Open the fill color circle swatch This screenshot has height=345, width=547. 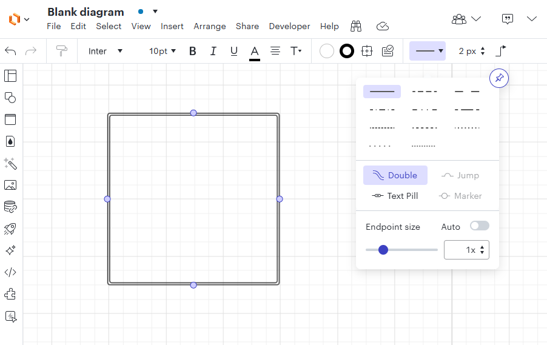coord(327,52)
